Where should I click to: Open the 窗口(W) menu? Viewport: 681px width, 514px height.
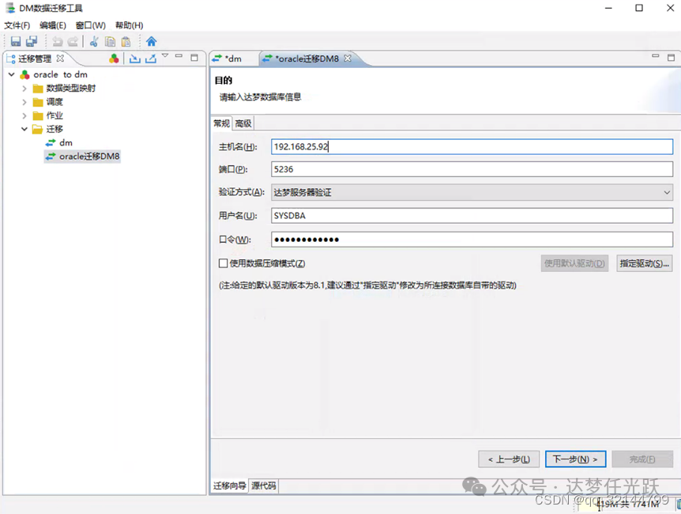(x=90, y=25)
